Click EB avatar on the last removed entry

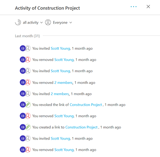23,149
